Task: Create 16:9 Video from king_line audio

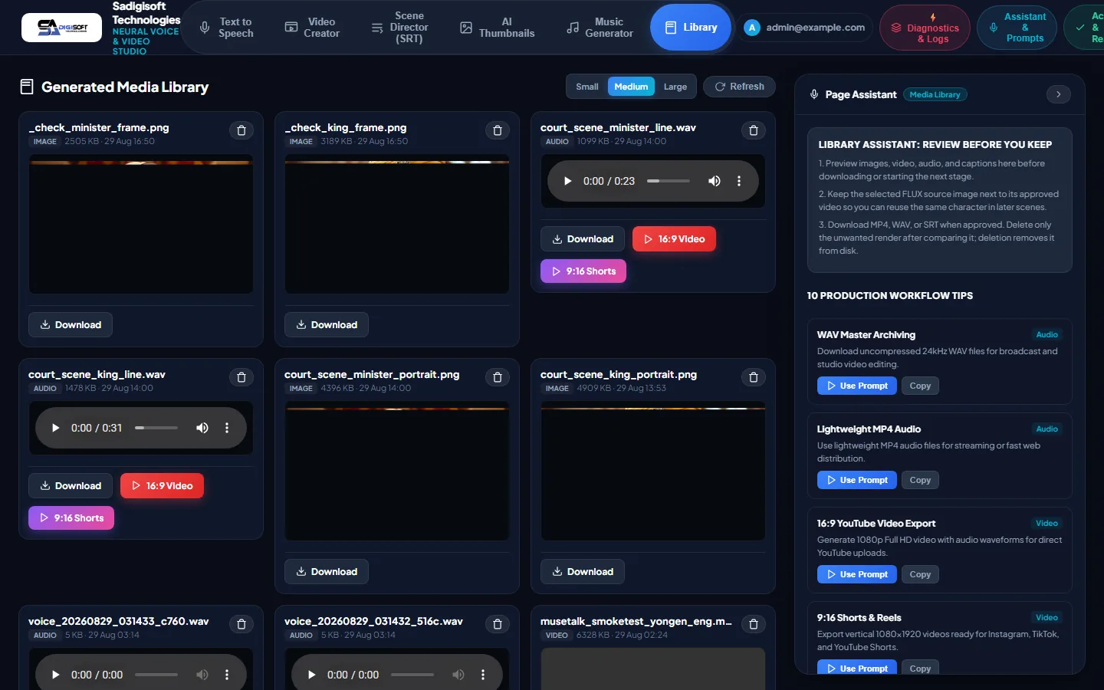Action: (x=162, y=486)
